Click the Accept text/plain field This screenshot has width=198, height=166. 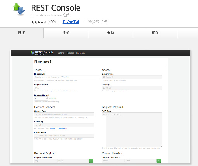(x=134, y=77)
